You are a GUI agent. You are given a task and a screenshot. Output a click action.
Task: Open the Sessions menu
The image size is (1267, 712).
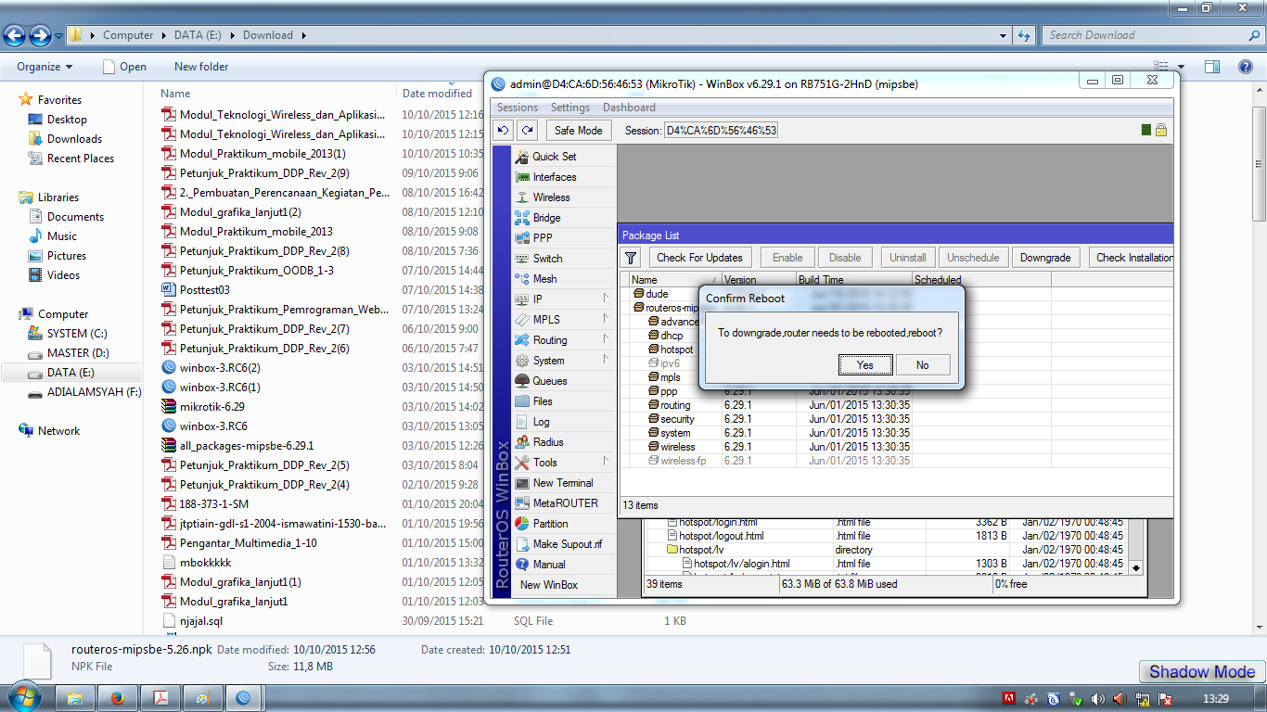[x=518, y=108]
